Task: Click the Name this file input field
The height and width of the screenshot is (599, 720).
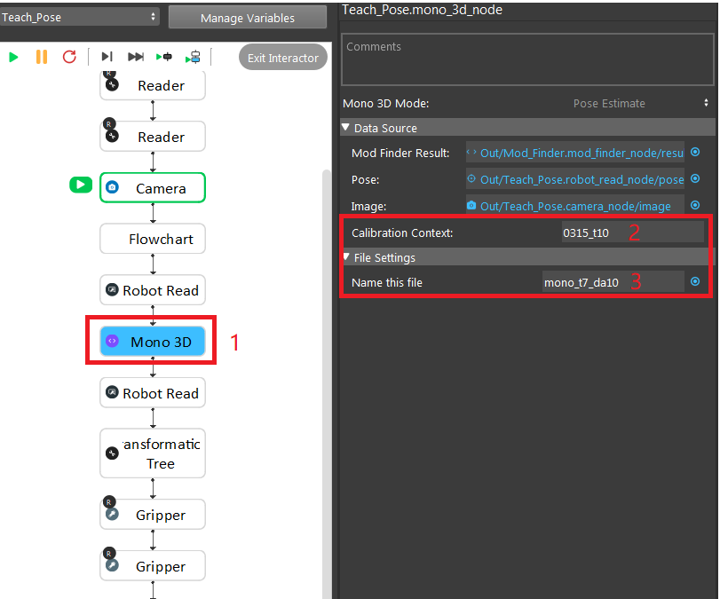Action: coord(613,282)
